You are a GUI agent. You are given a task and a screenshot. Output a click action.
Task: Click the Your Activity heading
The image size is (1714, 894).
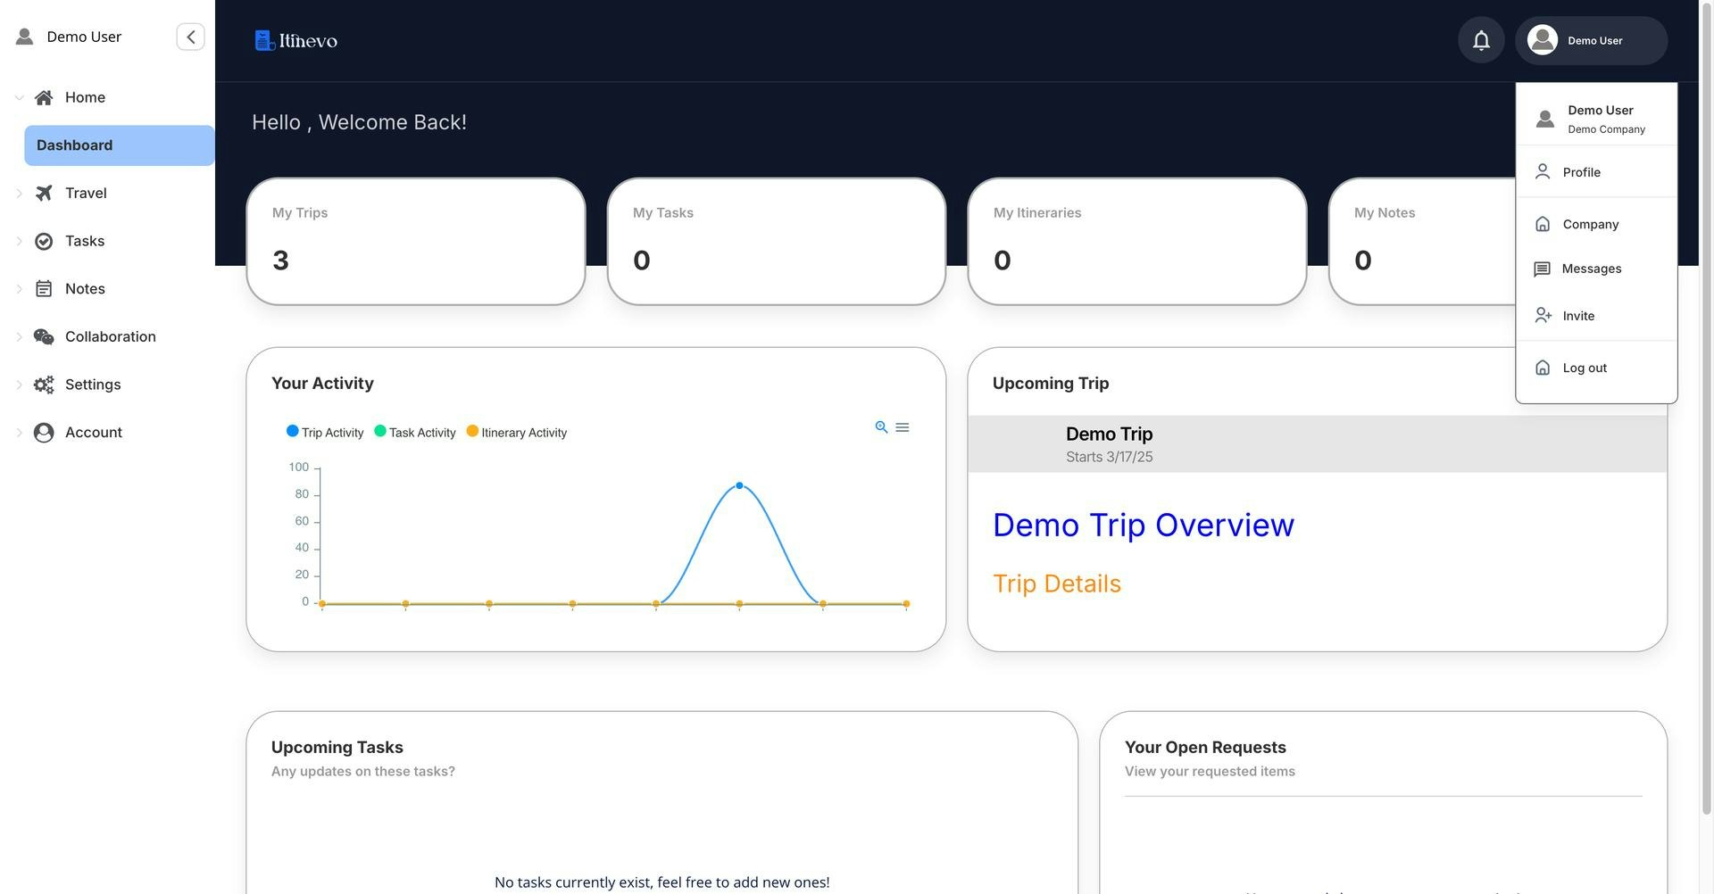(322, 383)
